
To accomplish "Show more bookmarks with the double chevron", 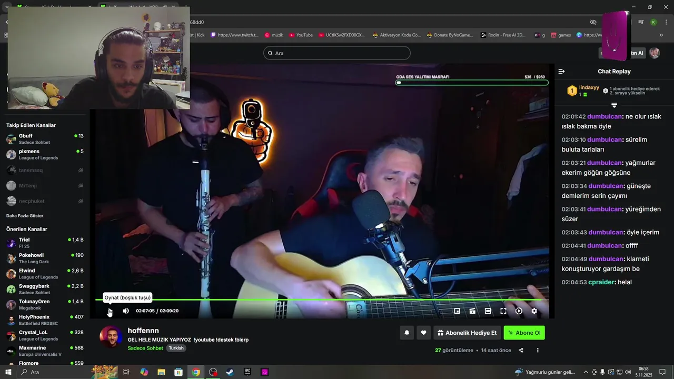I will pyautogui.click(x=661, y=35).
